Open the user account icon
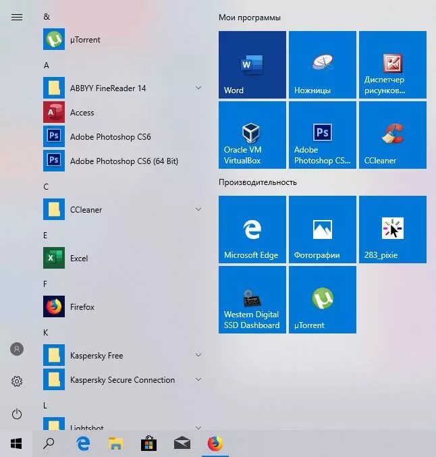Viewport: 436px width, 457px height. [17, 349]
